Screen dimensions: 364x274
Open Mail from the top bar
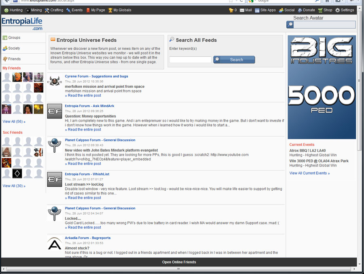(246, 10)
